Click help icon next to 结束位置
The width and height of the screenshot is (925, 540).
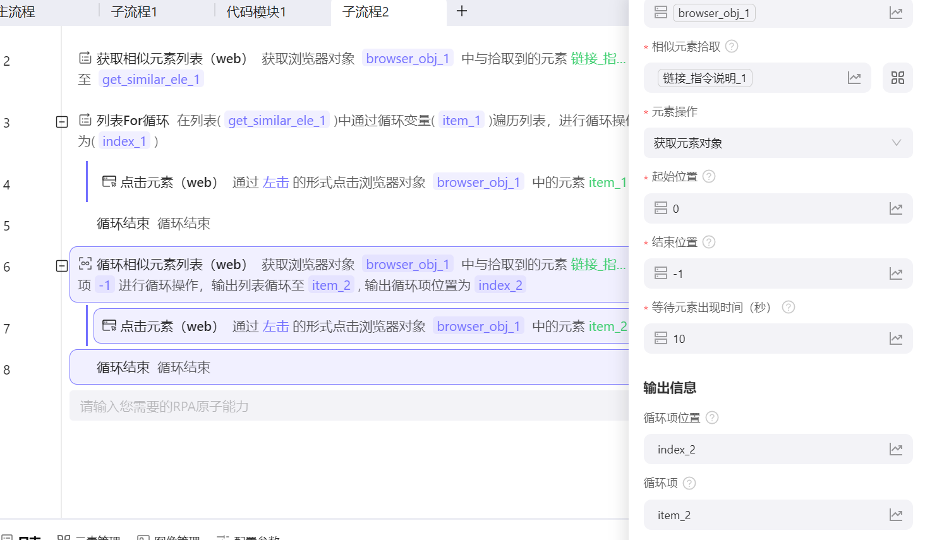coord(709,242)
